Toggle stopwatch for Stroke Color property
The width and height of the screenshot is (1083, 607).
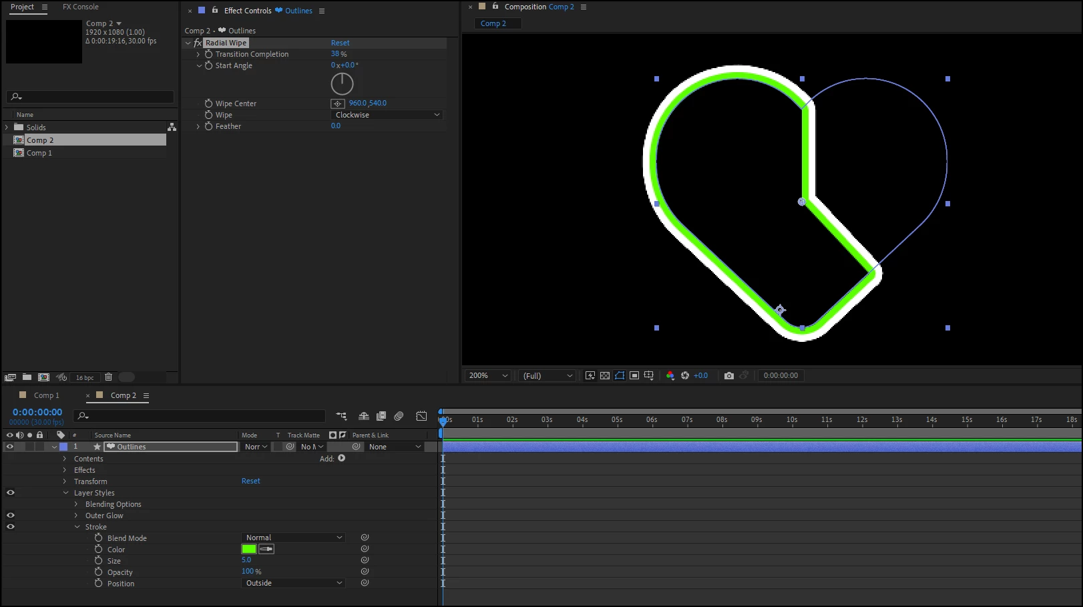(99, 550)
